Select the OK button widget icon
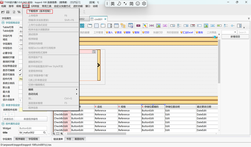251x147 pixels. tap(138, 25)
